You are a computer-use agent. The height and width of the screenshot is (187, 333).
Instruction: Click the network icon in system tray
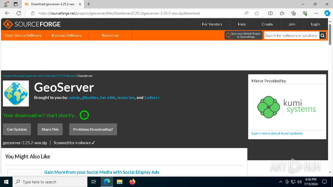tap(293, 182)
